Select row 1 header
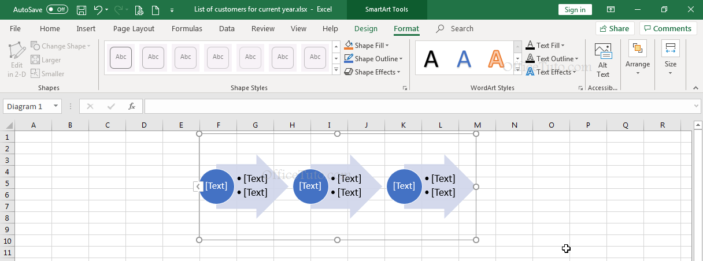Screen dimensions: 703x261 [8, 137]
